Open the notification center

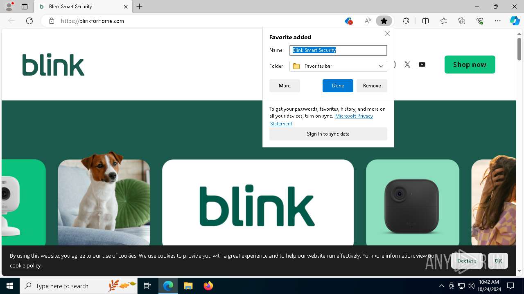tap(511, 286)
